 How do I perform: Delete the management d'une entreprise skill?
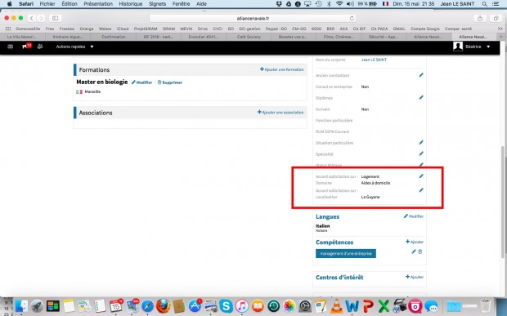pyautogui.click(x=420, y=251)
